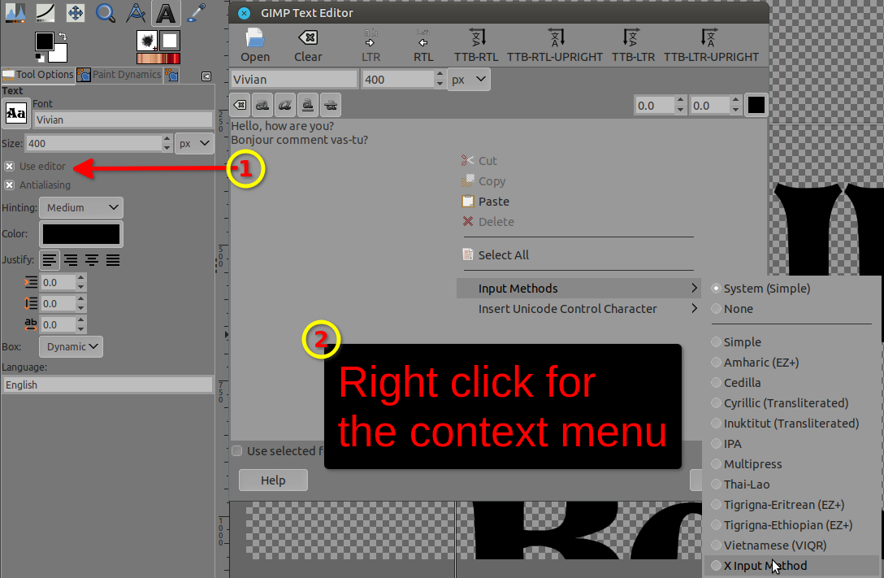The image size is (884, 578).
Task: Select the Move tool
Action: coord(76,12)
